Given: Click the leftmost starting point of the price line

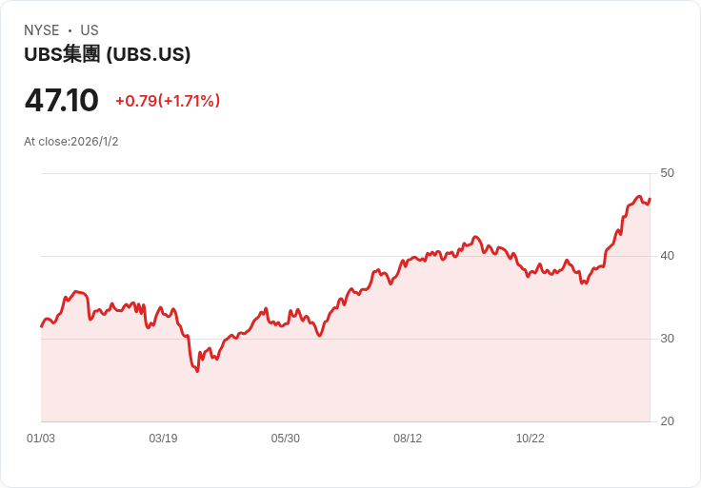Looking at the screenshot, I should [42, 326].
